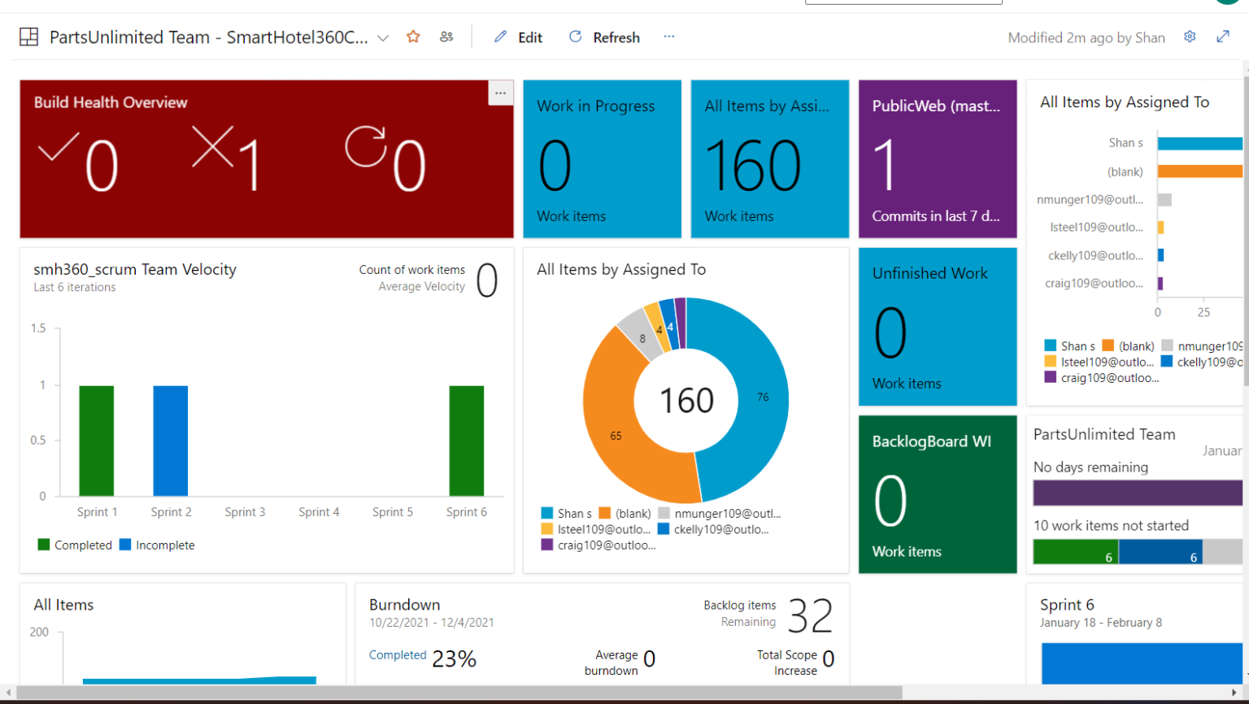Open the dashboard selector grid icon

pos(28,37)
